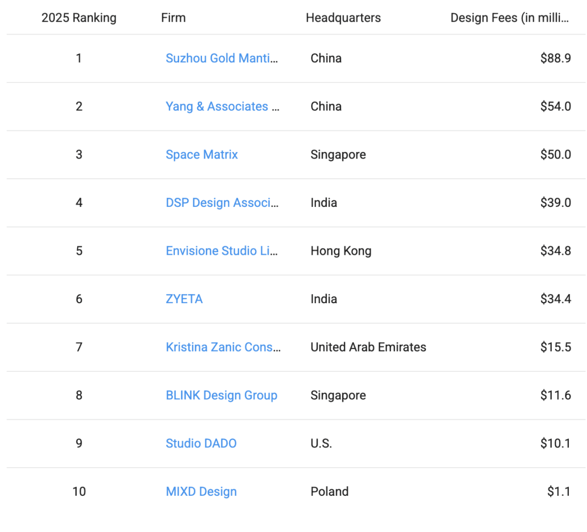Click Singapore in BLINK Design Group row
The width and height of the screenshot is (587, 532).
pos(338,396)
